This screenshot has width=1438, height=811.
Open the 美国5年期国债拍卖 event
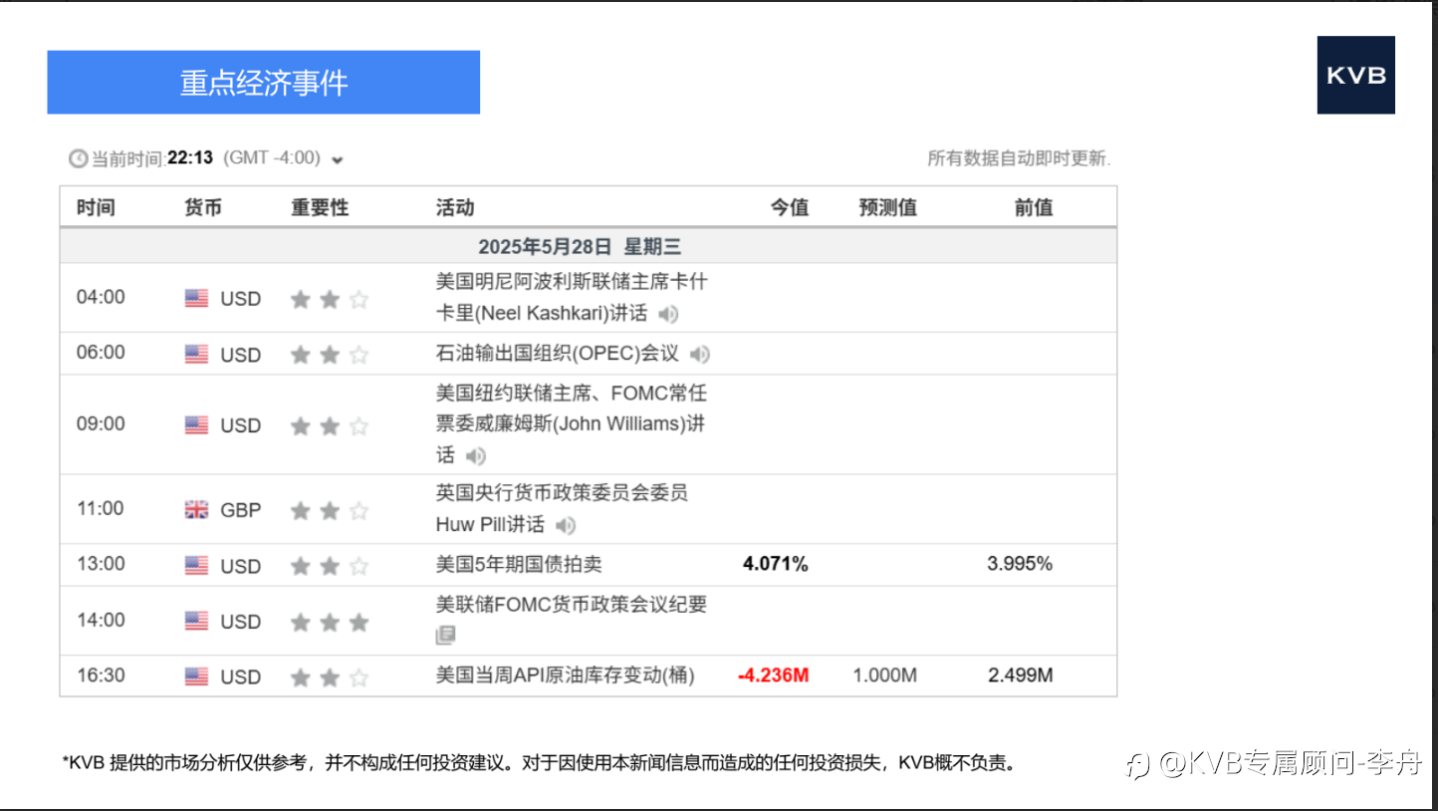[519, 564]
